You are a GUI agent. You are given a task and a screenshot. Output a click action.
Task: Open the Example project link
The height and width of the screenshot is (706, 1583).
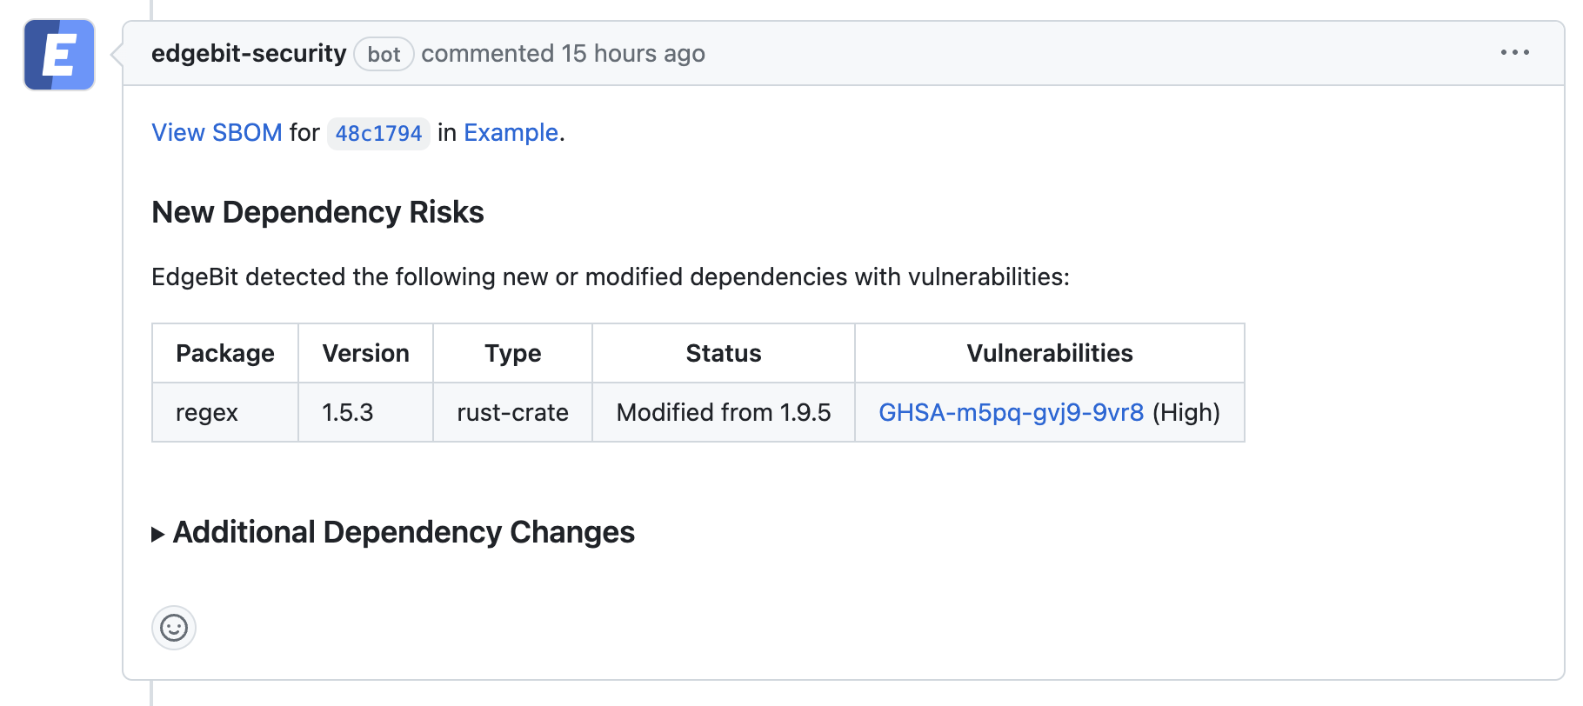[x=511, y=132]
